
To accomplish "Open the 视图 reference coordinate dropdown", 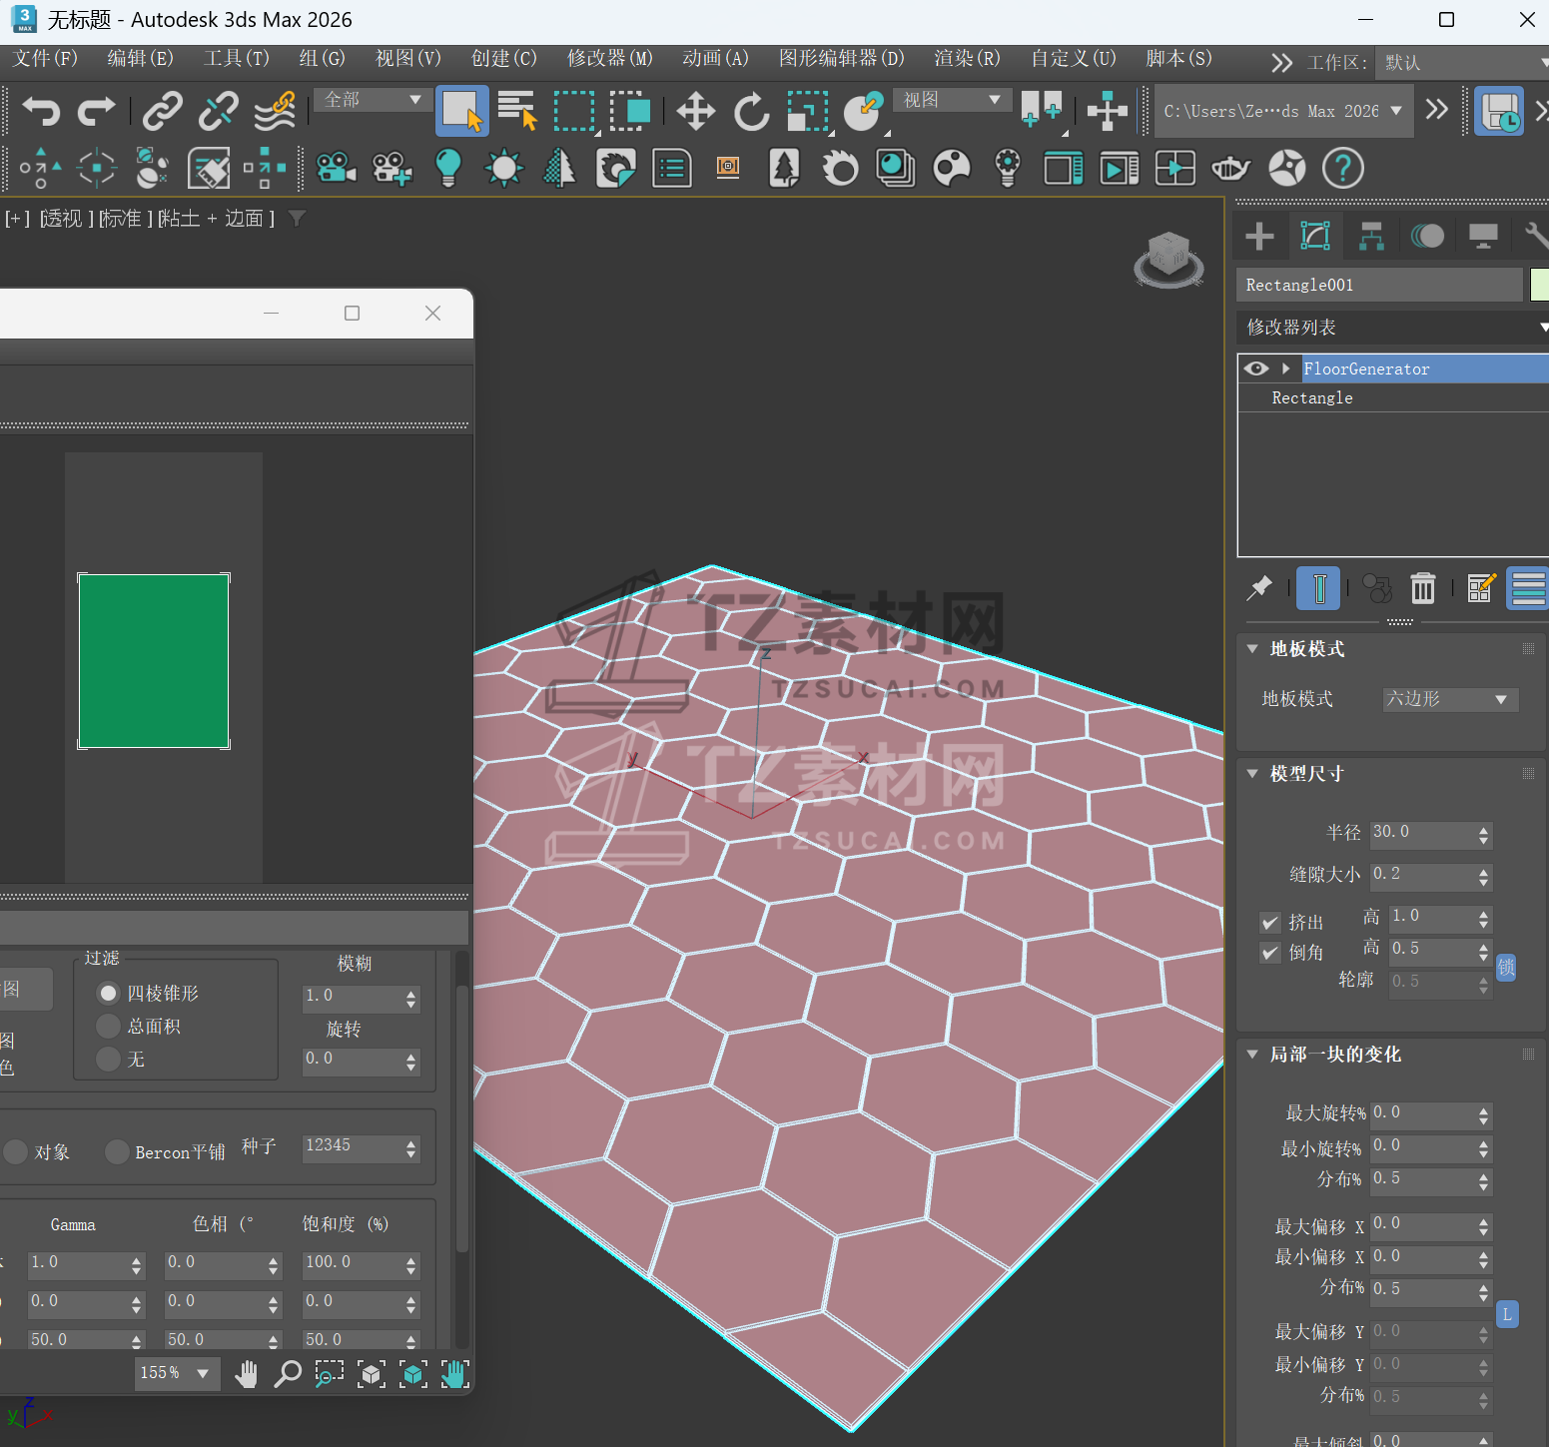I will coord(952,100).
